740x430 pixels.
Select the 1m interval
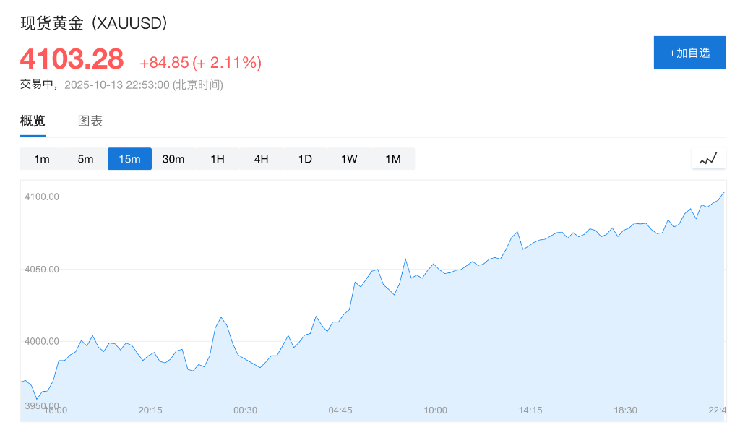coord(42,159)
